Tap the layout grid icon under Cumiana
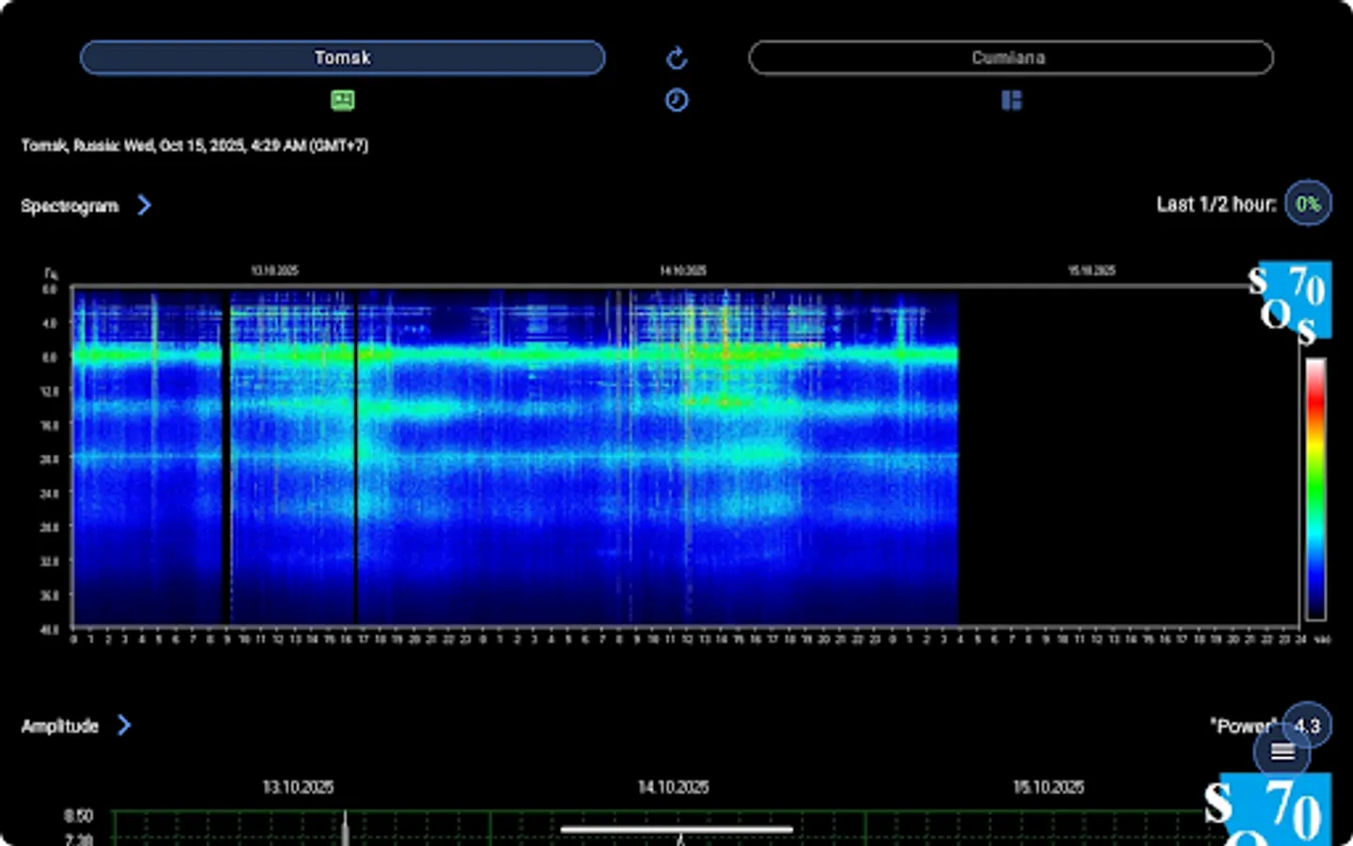Image resolution: width=1353 pixels, height=846 pixels. click(x=1011, y=100)
